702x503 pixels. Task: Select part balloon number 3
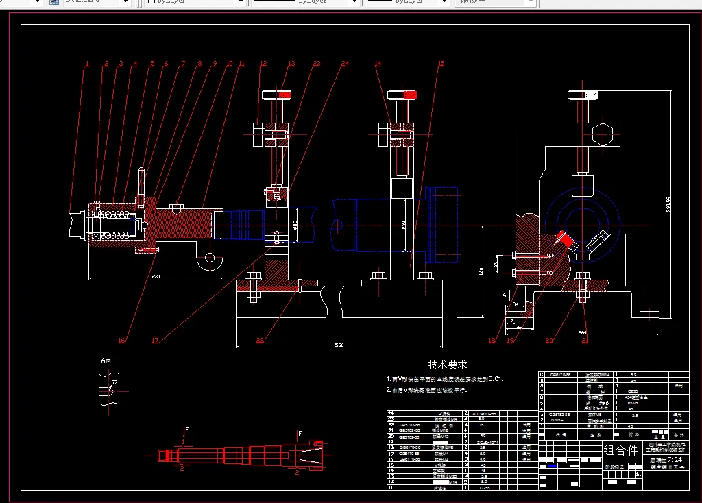121,64
